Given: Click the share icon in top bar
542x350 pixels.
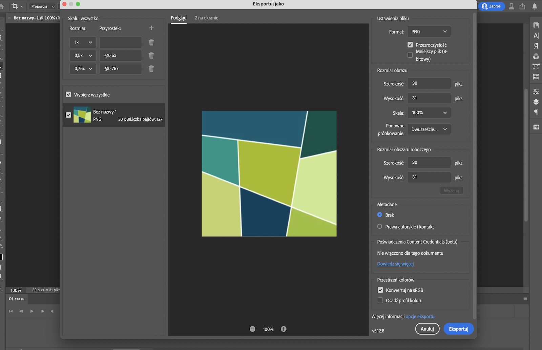Looking at the screenshot, I should coord(522,6).
